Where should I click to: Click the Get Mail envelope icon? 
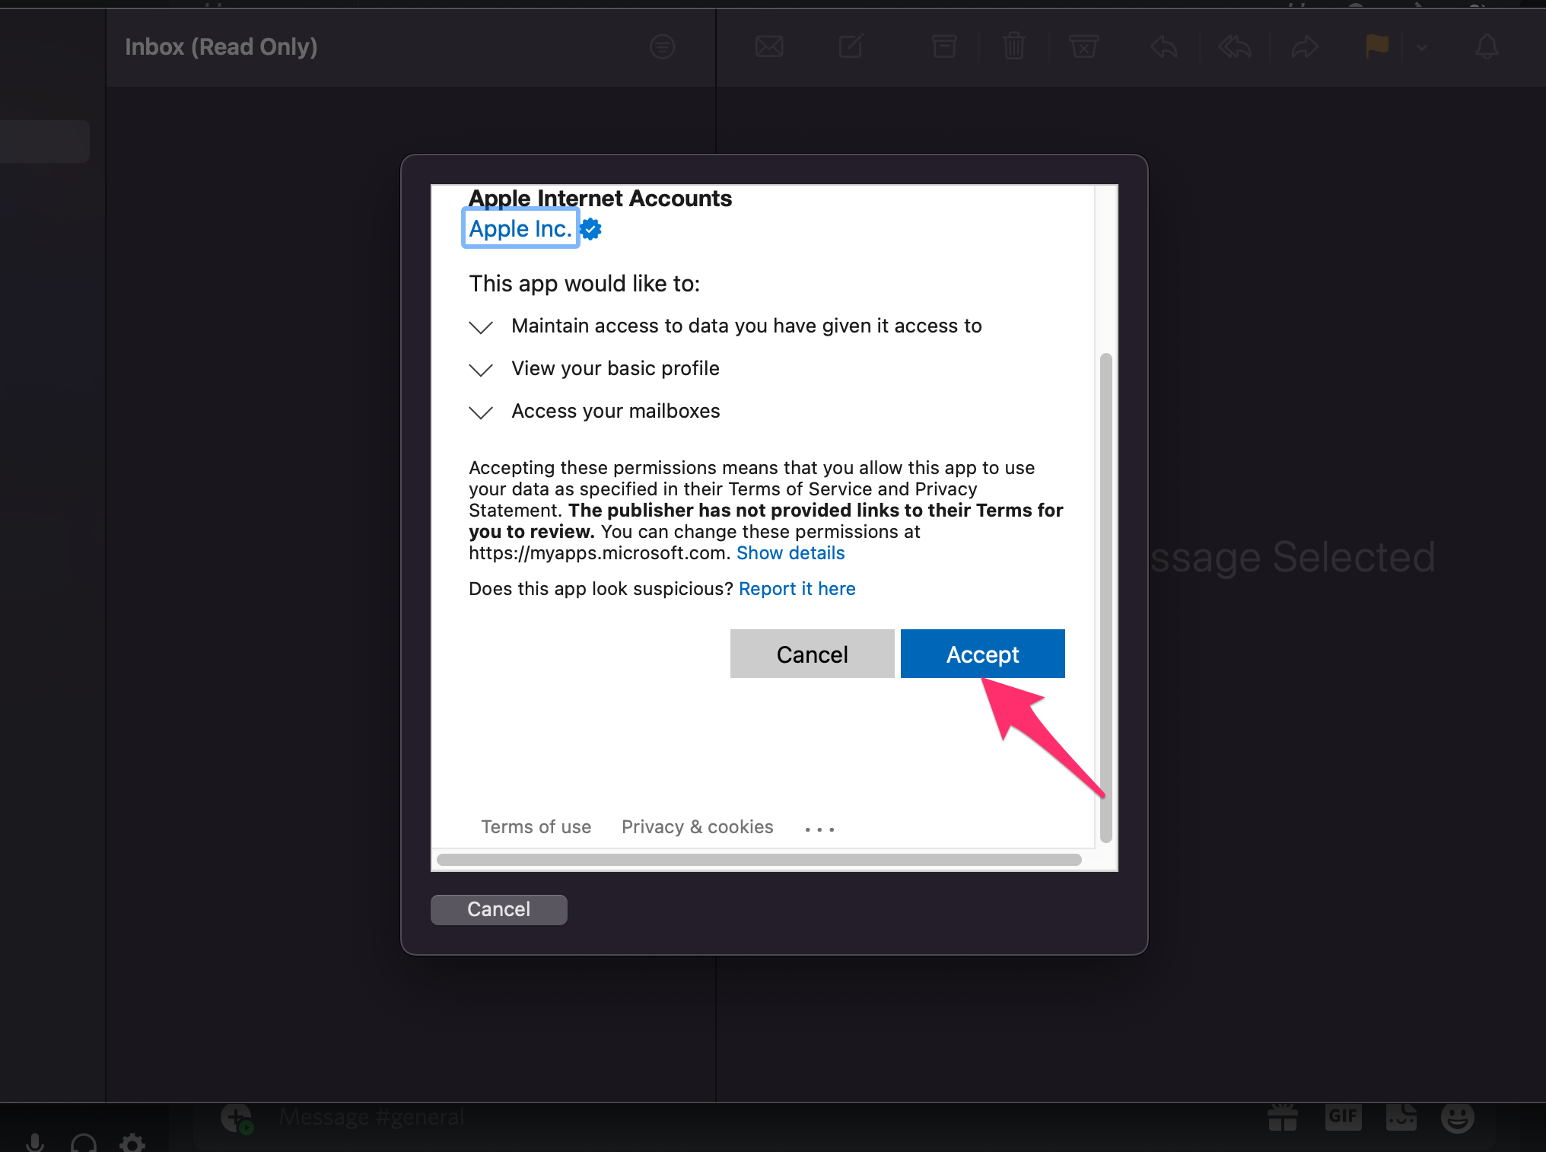pos(769,47)
